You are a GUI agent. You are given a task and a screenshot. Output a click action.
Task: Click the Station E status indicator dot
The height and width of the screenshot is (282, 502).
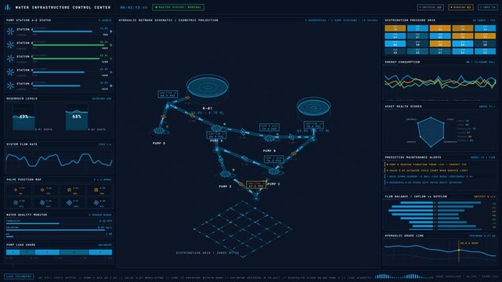(111, 86)
